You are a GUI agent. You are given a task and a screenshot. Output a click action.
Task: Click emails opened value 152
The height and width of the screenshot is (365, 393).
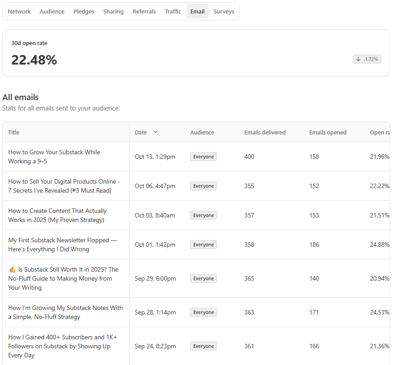coord(314,186)
